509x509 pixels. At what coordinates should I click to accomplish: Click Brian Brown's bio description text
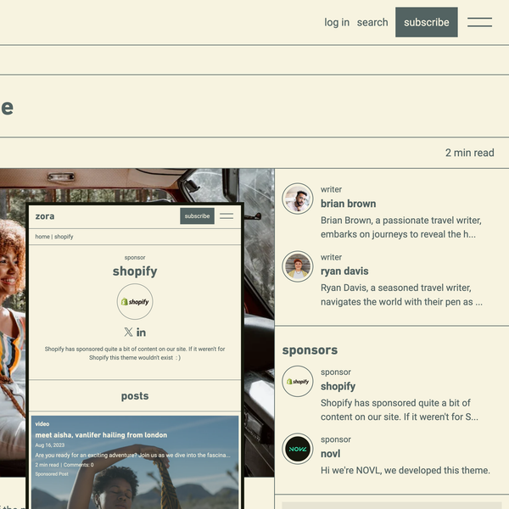401,227
